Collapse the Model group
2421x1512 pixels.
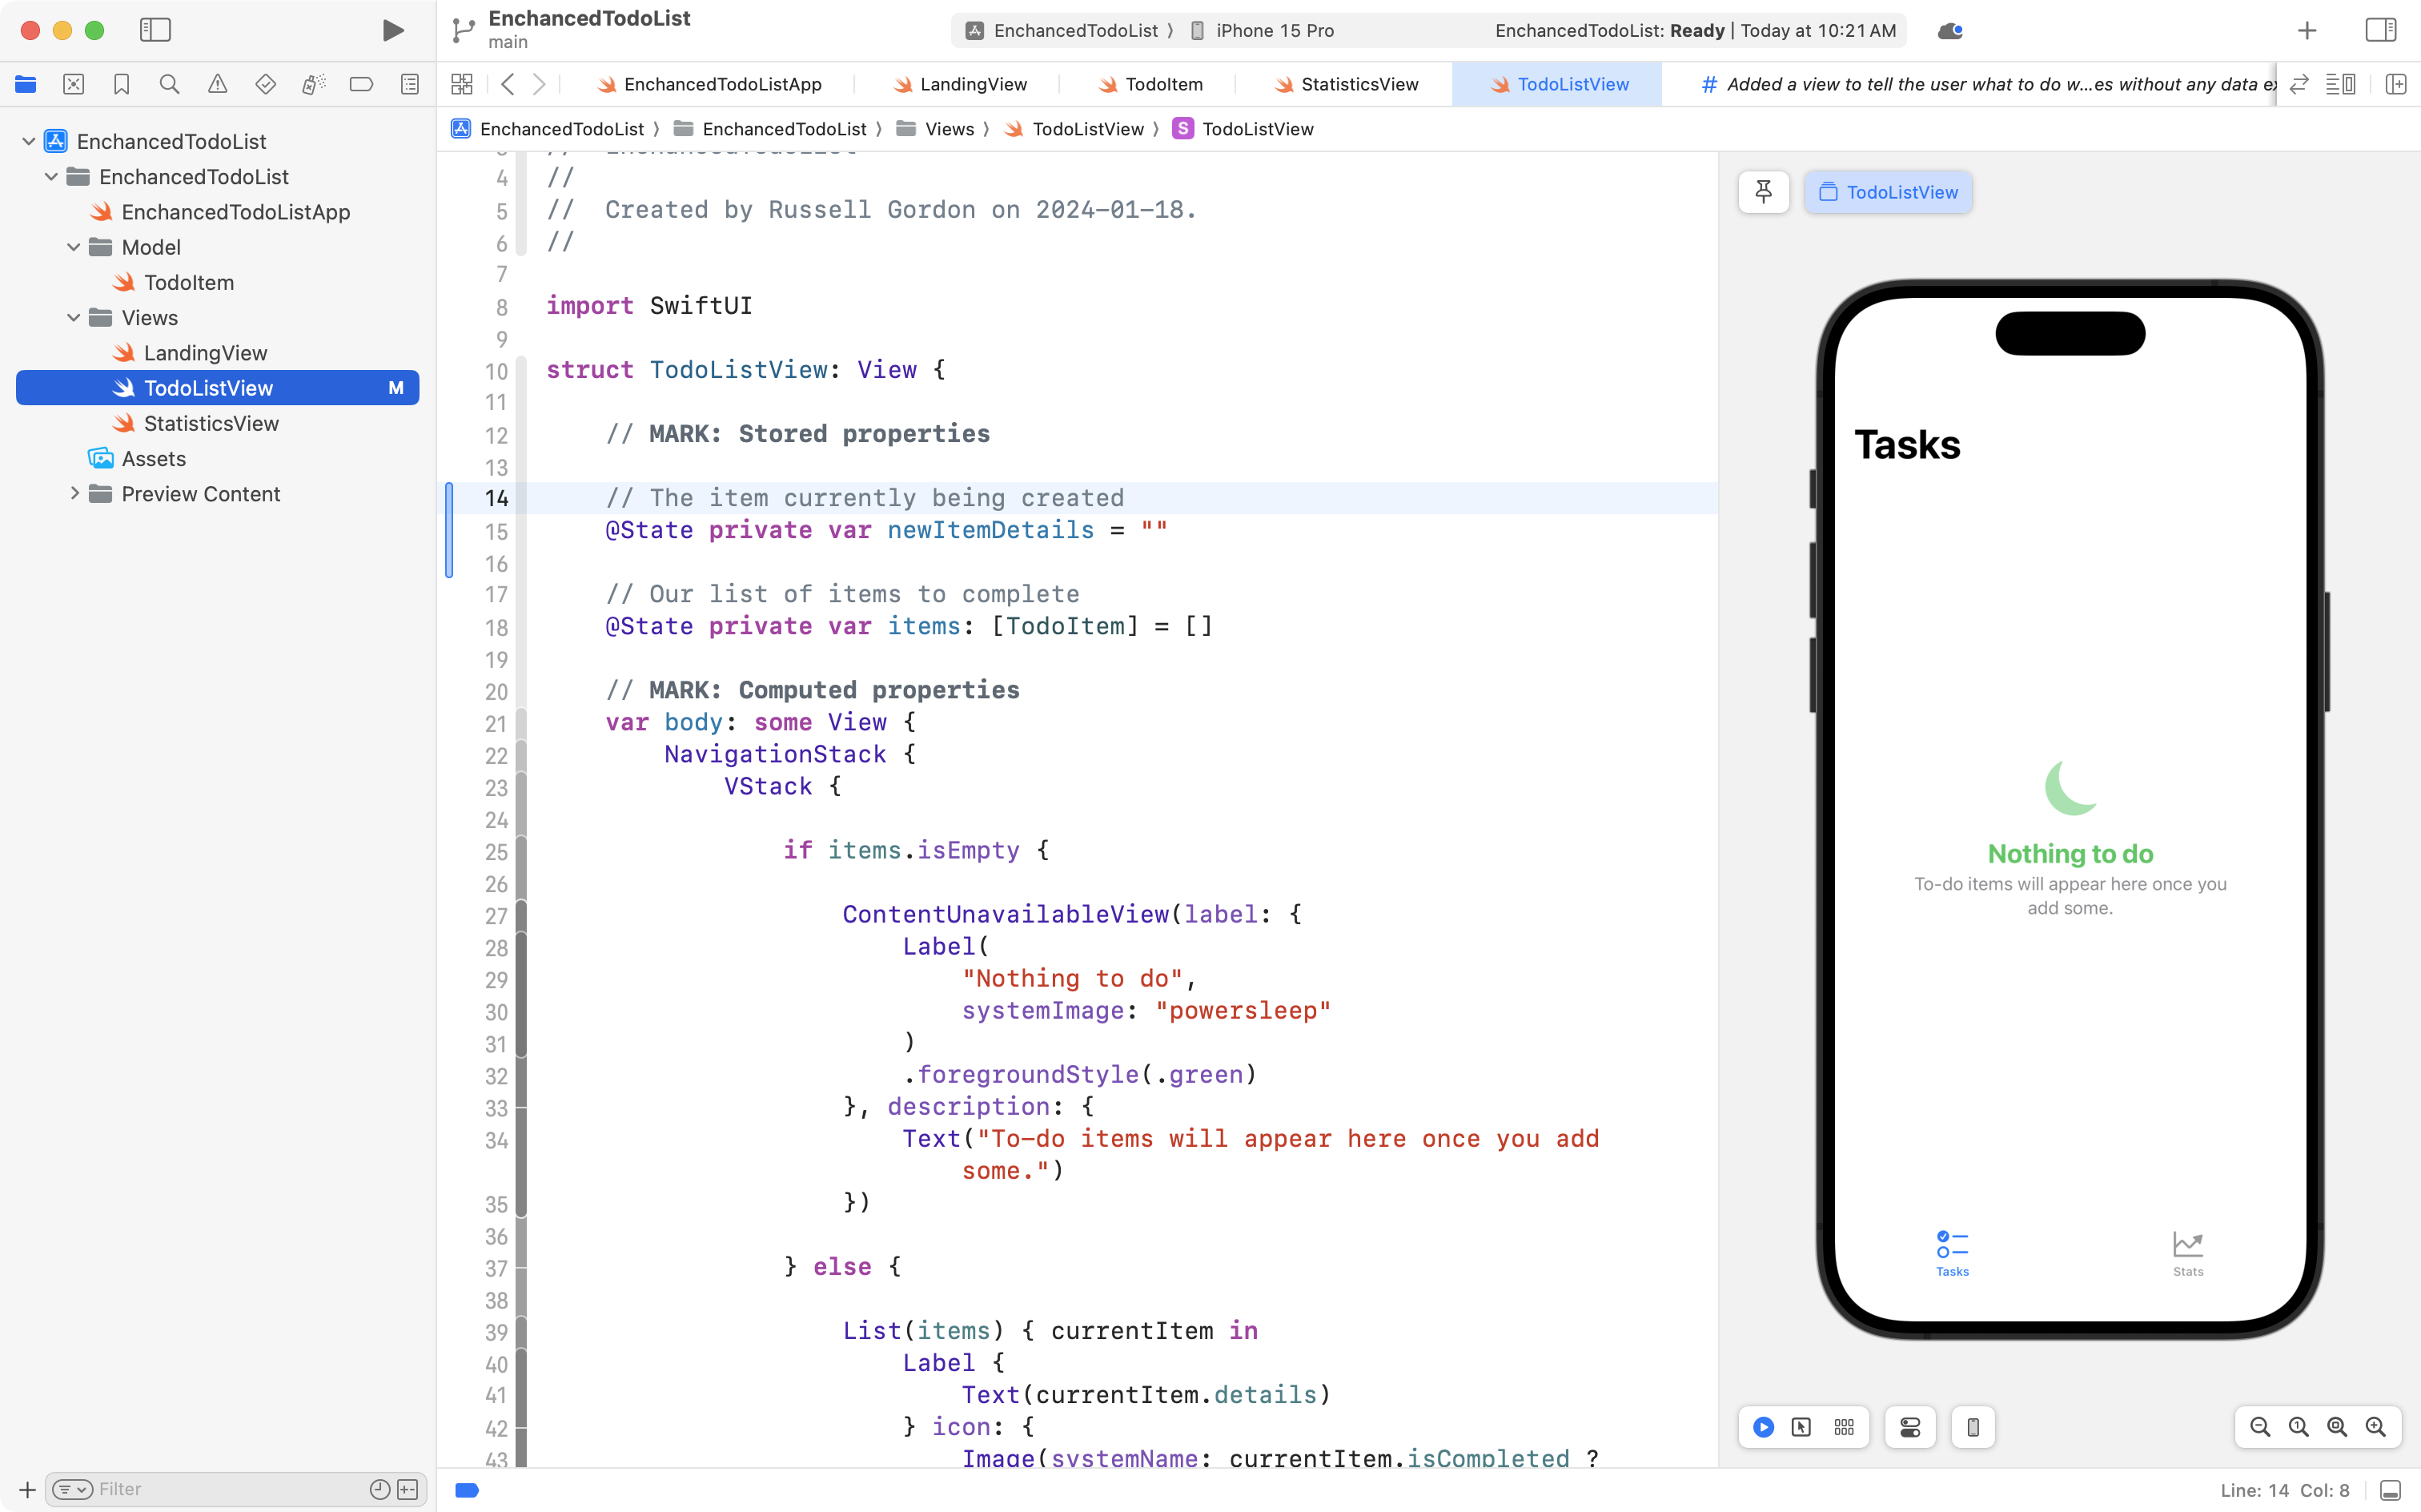coord(72,247)
